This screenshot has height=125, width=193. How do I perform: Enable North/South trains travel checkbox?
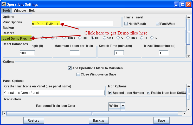126,24
